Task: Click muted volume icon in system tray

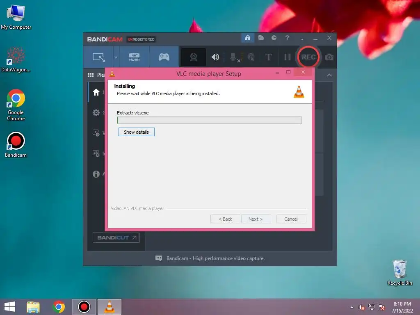Action: (x=361, y=307)
